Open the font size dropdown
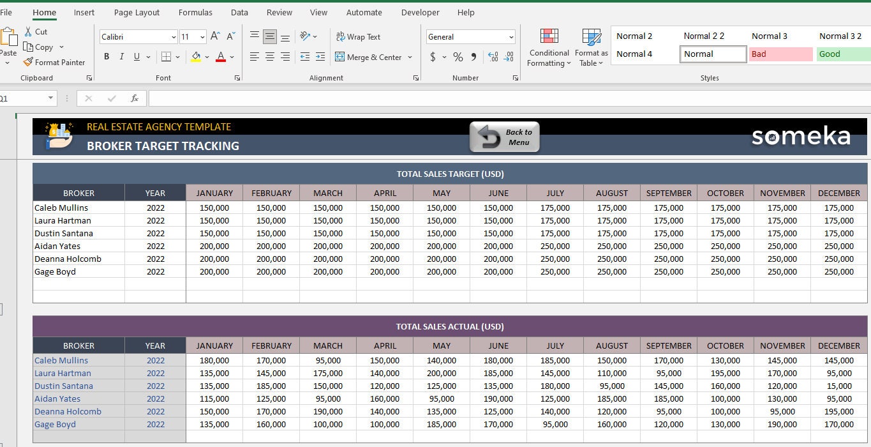The height and width of the screenshot is (447, 871). [203, 36]
